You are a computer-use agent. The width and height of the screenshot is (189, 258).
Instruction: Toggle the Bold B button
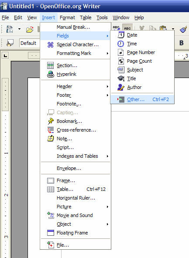182,43
